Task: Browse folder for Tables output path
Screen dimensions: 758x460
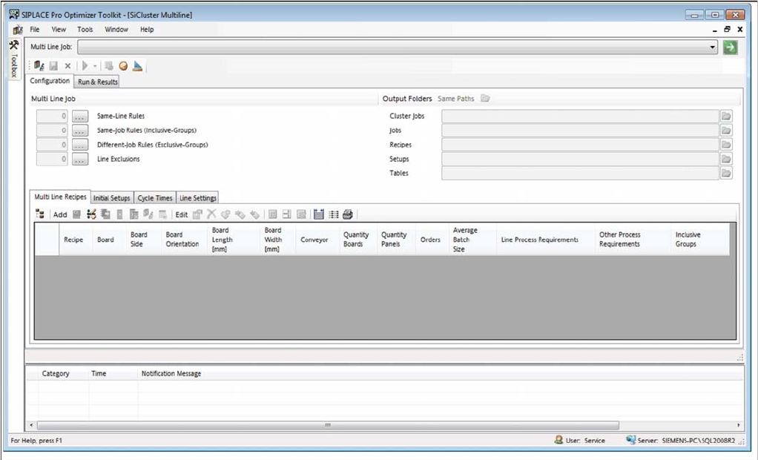Action: coord(726,173)
